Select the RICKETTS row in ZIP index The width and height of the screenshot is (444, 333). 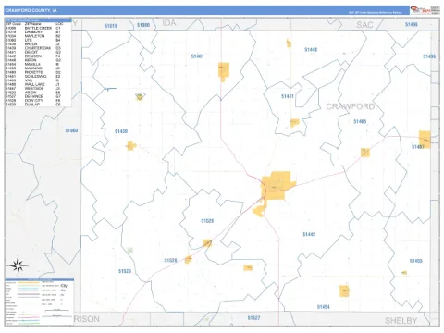33,72
